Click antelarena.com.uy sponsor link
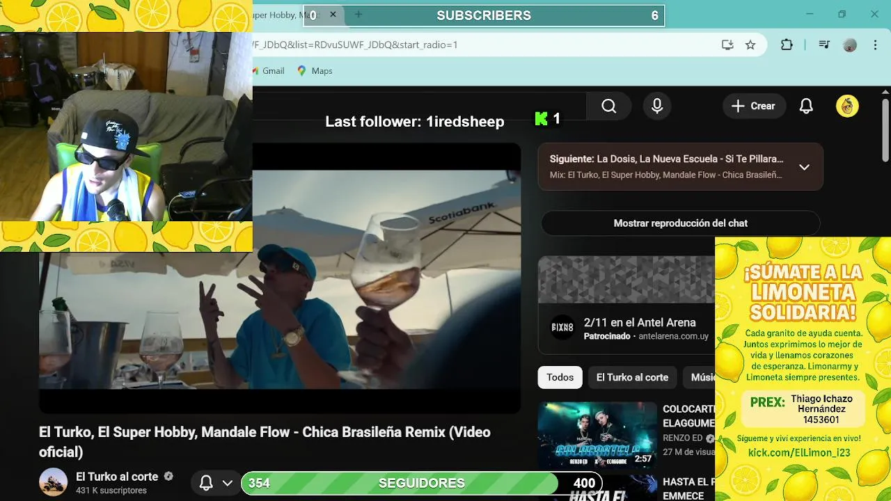891x501 pixels. pyautogui.click(x=673, y=336)
